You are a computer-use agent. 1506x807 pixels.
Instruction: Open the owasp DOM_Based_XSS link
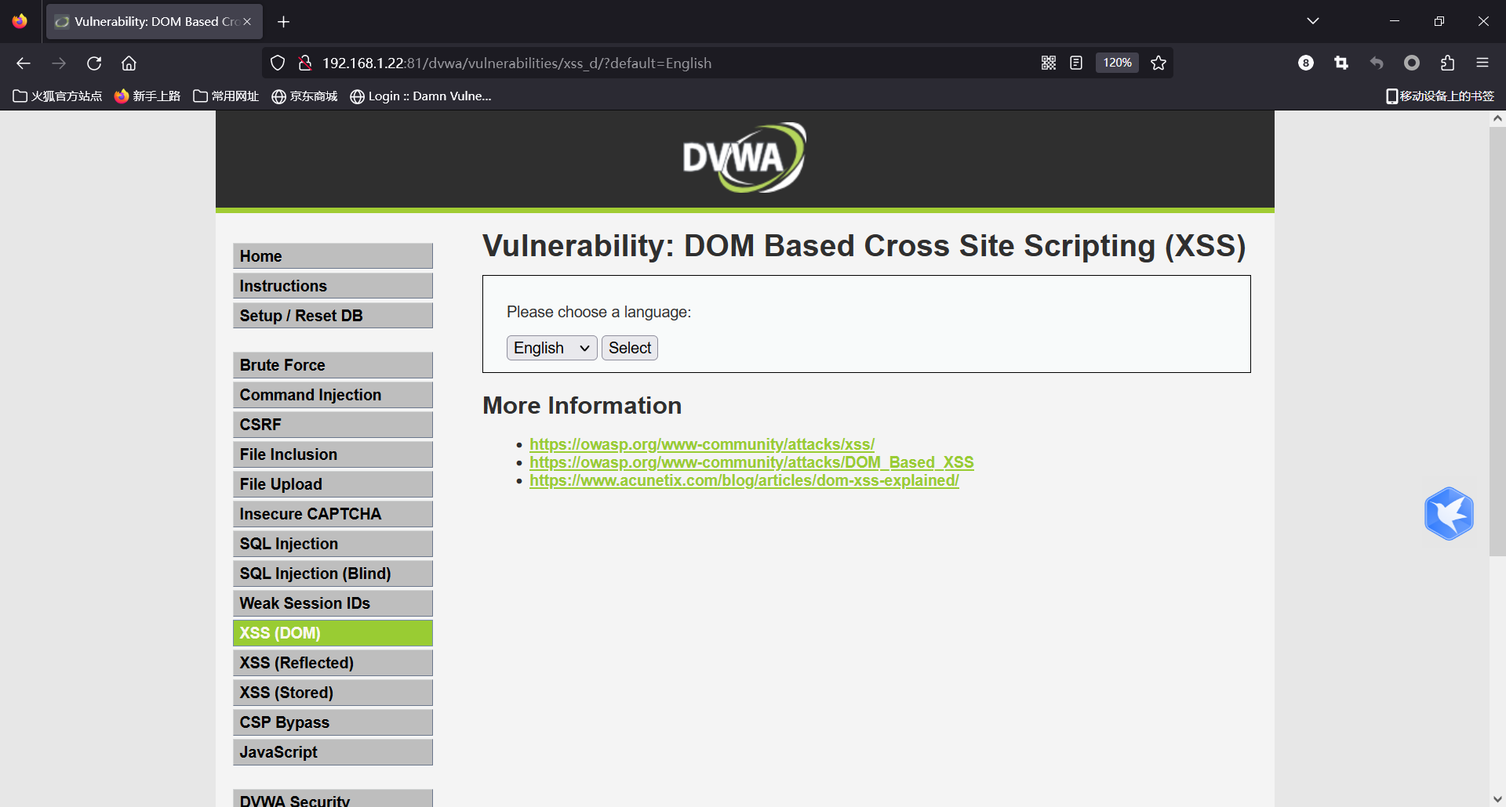[751, 462]
